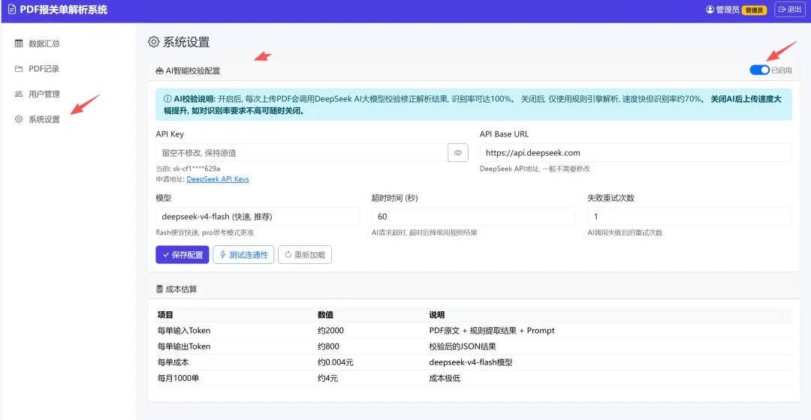Click the 保存配置 button
This screenshot has height=420, width=811.
[182, 255]
